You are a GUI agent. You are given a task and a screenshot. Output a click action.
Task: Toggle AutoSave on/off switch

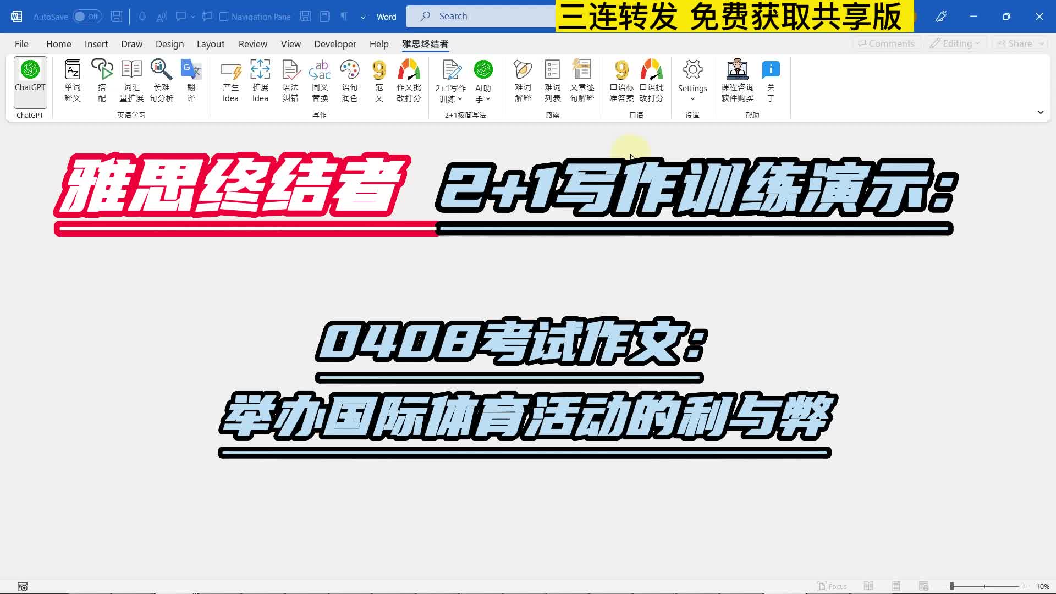pyautogui.click(x=86, y=16)
